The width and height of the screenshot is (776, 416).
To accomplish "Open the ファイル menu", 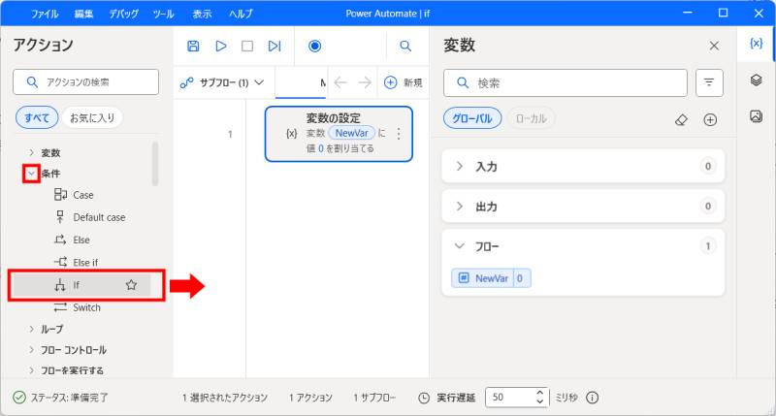I will click(x=45, y=14).
